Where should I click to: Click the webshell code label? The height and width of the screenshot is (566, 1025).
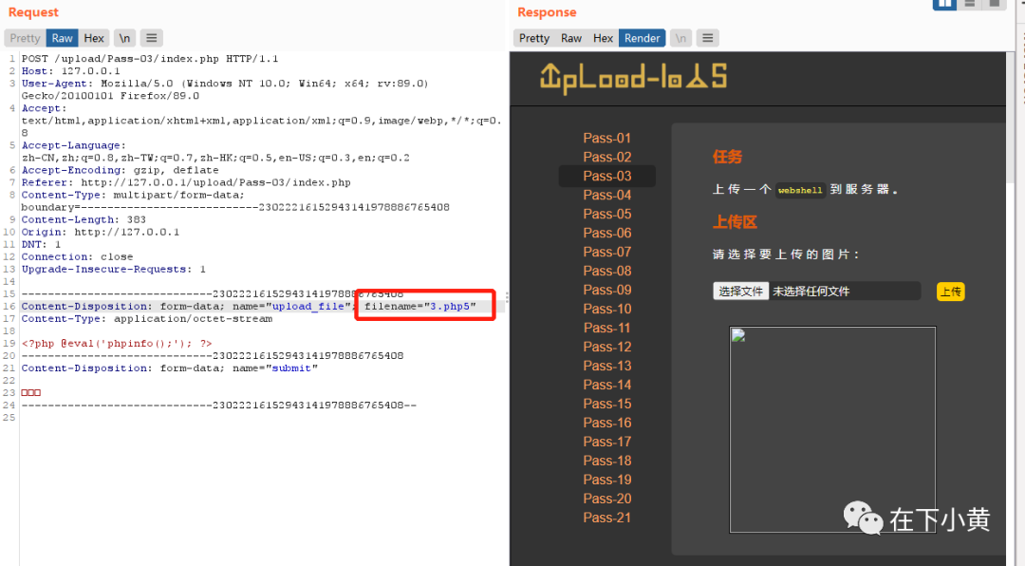[800, 191]
